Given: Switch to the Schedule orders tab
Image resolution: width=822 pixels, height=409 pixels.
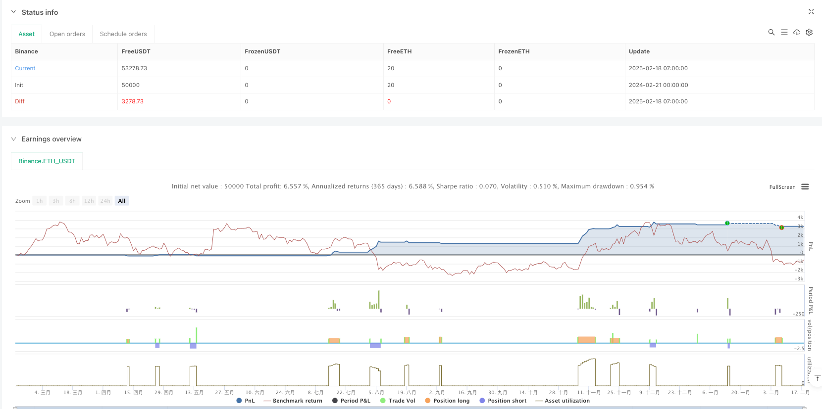Looking at the screenshot, I should click(123, 34).
